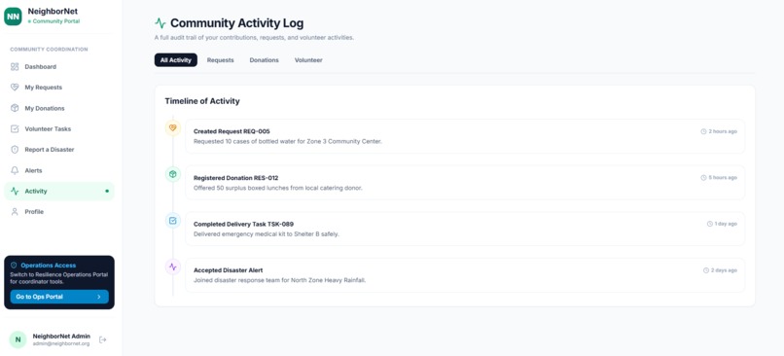Go to Volunteer Tasks page
The height and width of the screenshot is (356, 784).
(59, 128)
